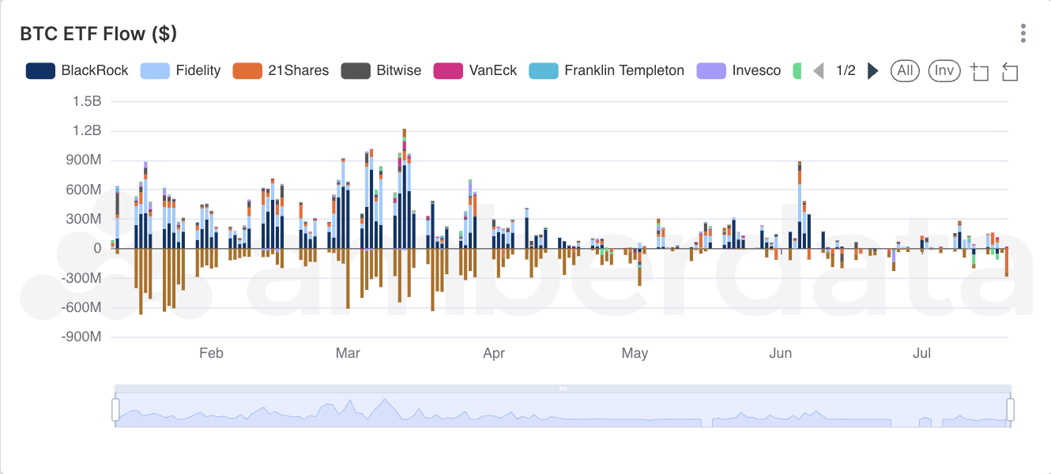Click the "1.2B" y-axis label
This screenshot has width=1051, height=474.
[x=87, y=130]
